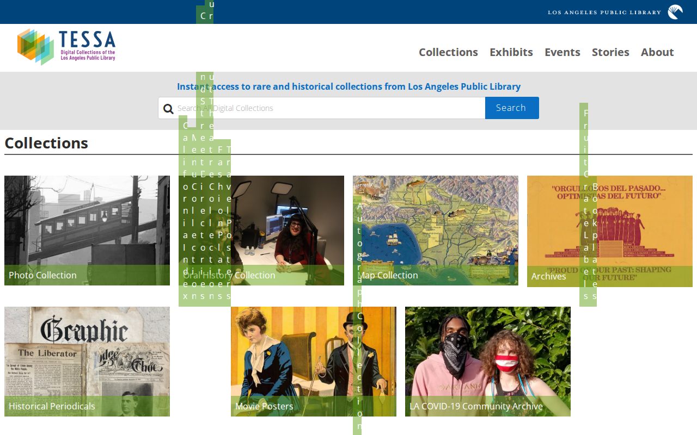Open the Archives collection thumbnail
This screenshot has height=435, width=697.
point(610,231)
